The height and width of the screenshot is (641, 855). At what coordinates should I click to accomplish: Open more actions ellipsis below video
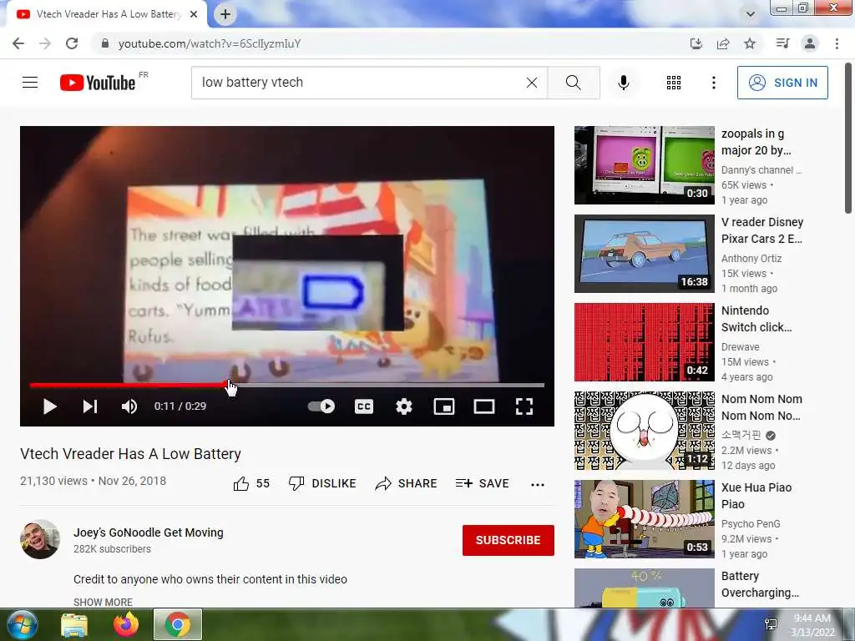pyautogui.click(x=538, y=485)
